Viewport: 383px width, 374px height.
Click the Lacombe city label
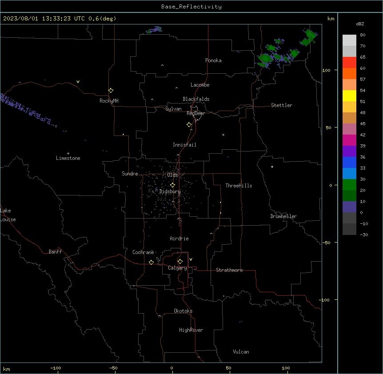point(200,85)
